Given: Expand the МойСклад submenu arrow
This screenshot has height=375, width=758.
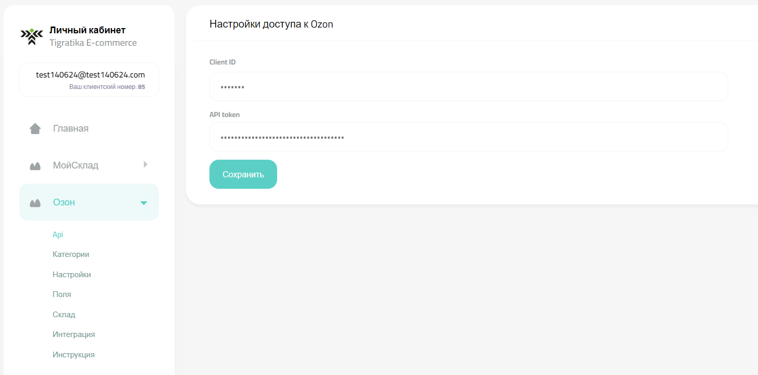Looking at the screenshot, I should tap(145, 164).
